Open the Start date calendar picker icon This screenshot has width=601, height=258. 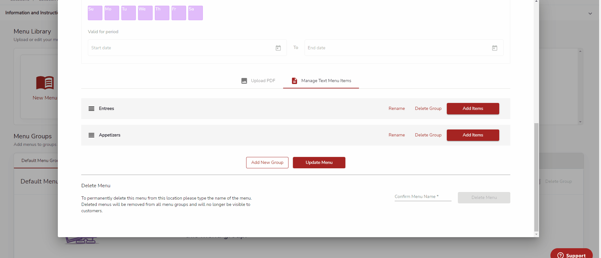[x=278, y=48]
